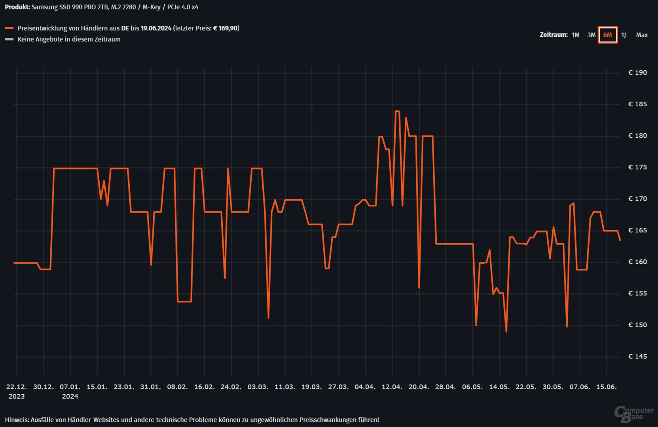Click the € 145 price axis label
The height and width of the screenshot is (427, 658).
(x=637, y=357)
